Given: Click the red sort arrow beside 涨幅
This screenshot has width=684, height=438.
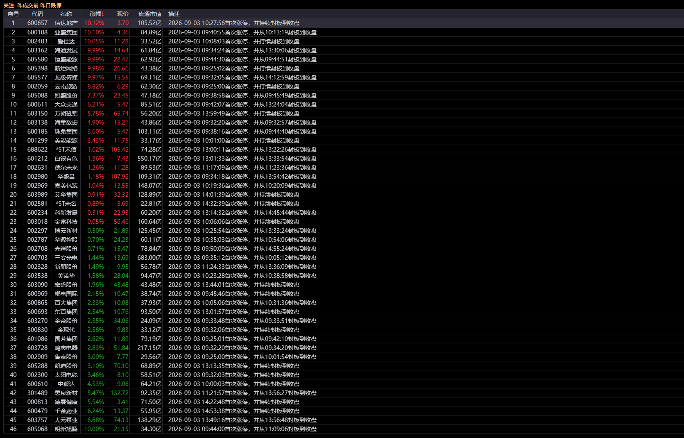Looking at the screenshot, I should click(x=103, y=14).
